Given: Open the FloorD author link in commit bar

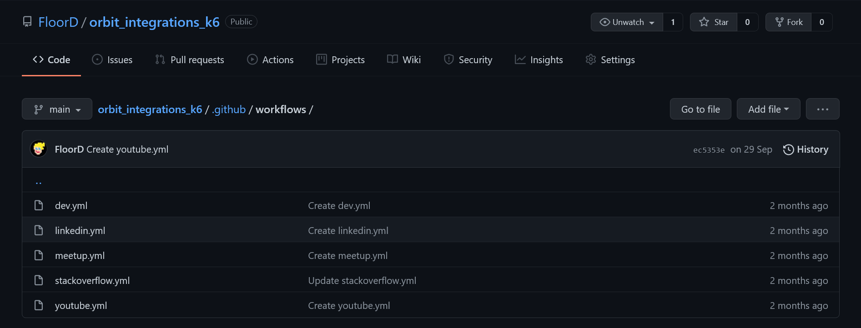Looking at the screenshot, I should coord(69,149).
